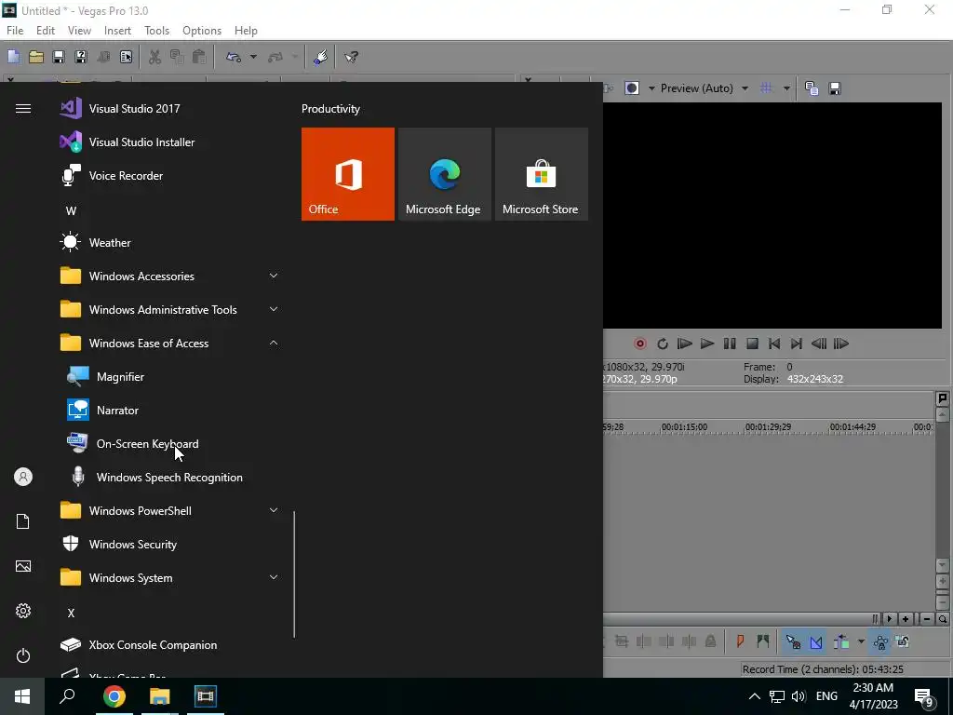Insert region with green flags icon
The width and height of the screenshot is (953, 715).
(763, 641)
